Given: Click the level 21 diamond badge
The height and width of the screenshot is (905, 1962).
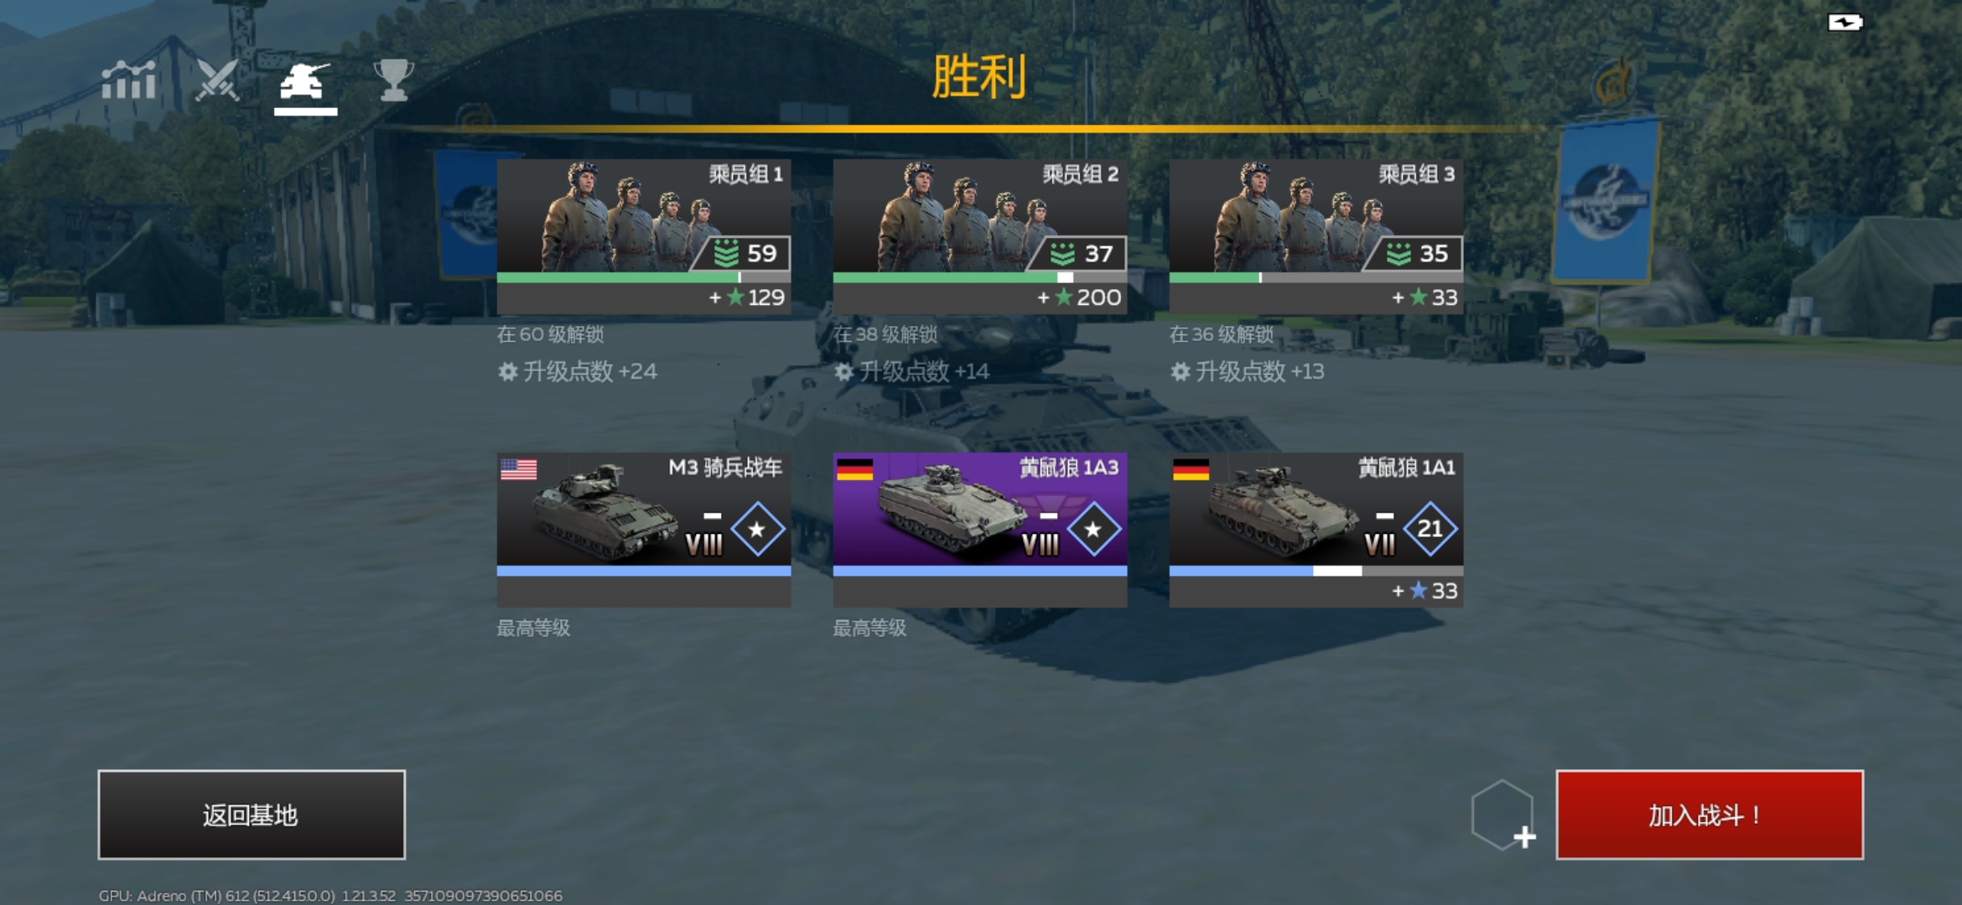Looking at the screenshot, I should click(x=1430, y=529).
